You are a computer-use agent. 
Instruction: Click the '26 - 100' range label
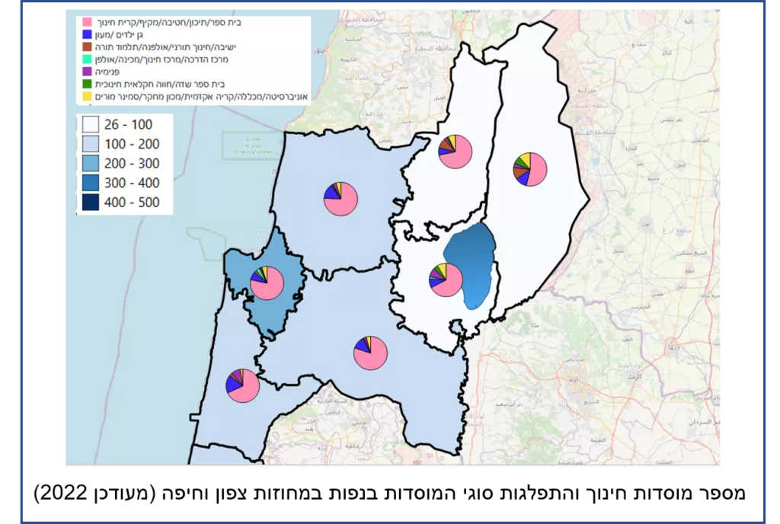[128, 124]
